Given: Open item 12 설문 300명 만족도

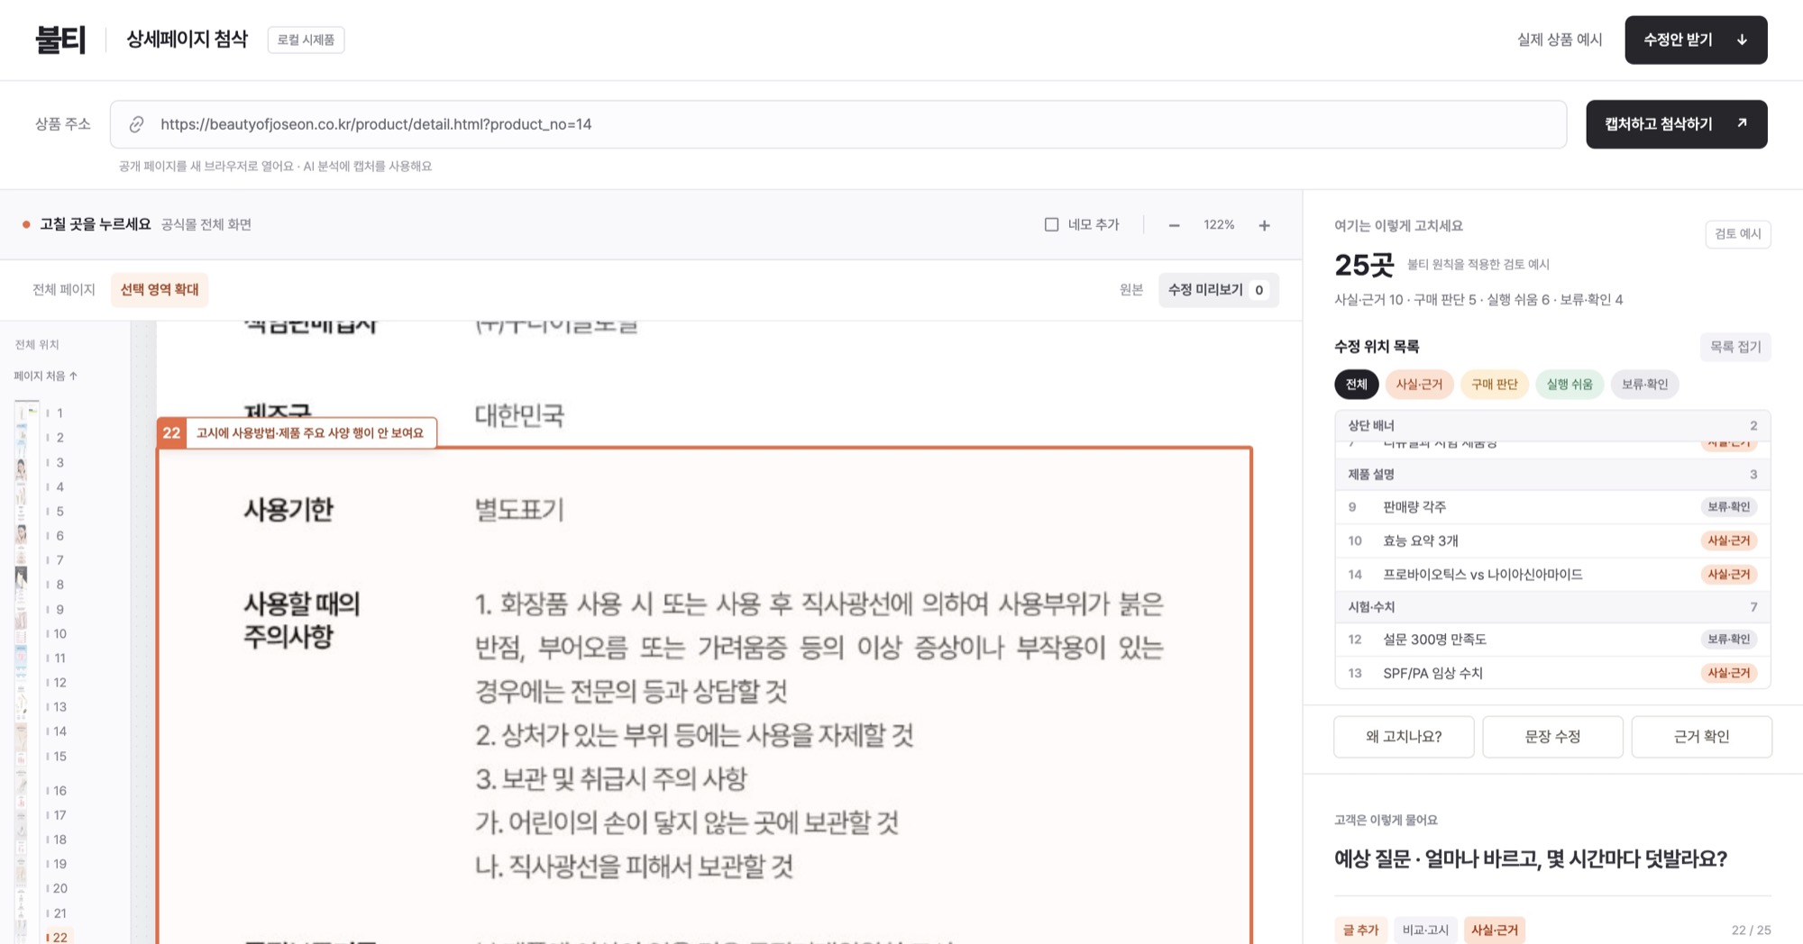Looking at the screenshot, I should [x=1552, y=640].
